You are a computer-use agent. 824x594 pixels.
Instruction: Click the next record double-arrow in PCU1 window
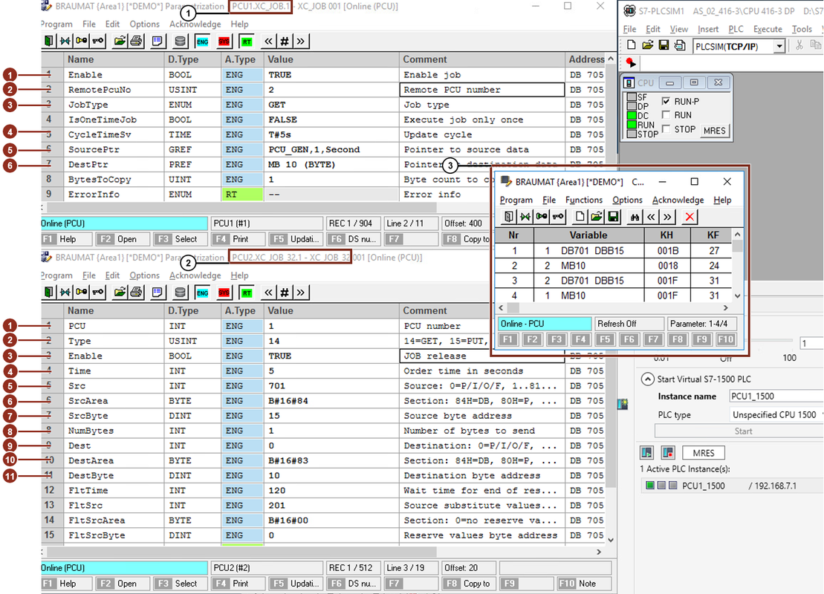click(x=301, y=41)
